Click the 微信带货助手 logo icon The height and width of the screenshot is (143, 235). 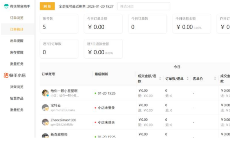coord(6,6)
